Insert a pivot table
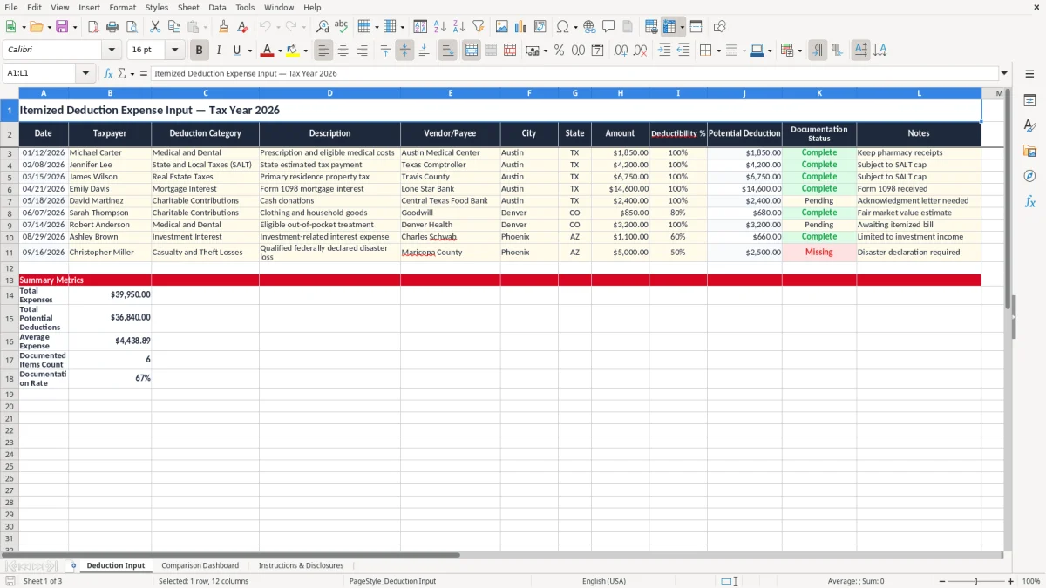Image resolution: width=1046 pixels, height=588 pixels. pos(540,27)
